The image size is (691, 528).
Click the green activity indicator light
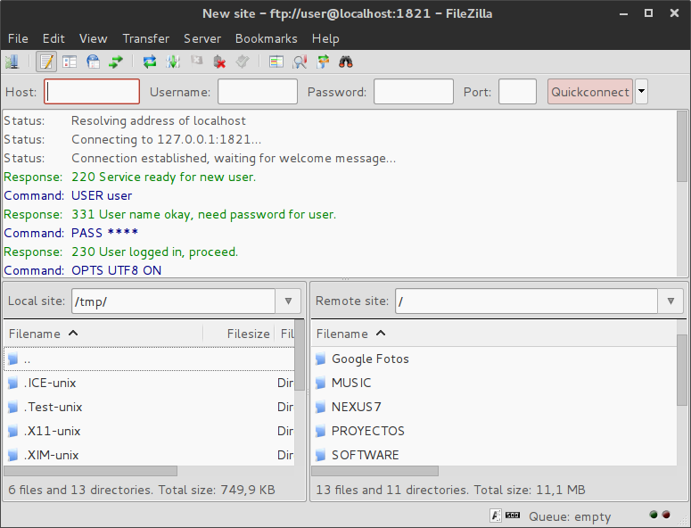pyautogui.click(x=654, y=515)
